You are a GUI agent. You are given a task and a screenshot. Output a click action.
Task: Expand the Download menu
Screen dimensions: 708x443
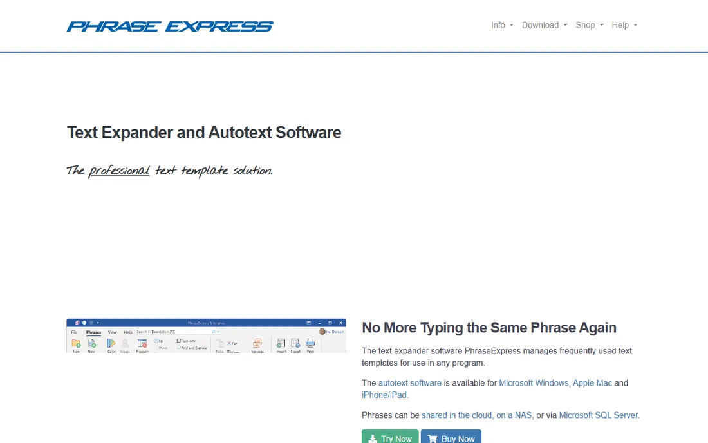click(x=545, y=25)
